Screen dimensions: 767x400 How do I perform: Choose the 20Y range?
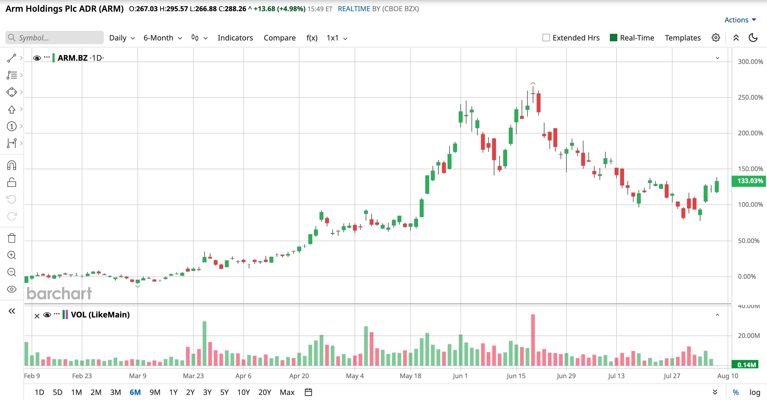pos(265,392)
